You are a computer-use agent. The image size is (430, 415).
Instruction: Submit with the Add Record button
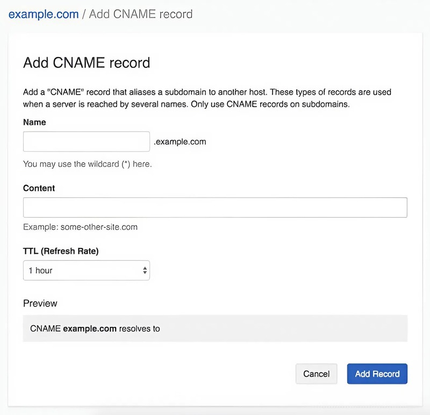[377, 374]
